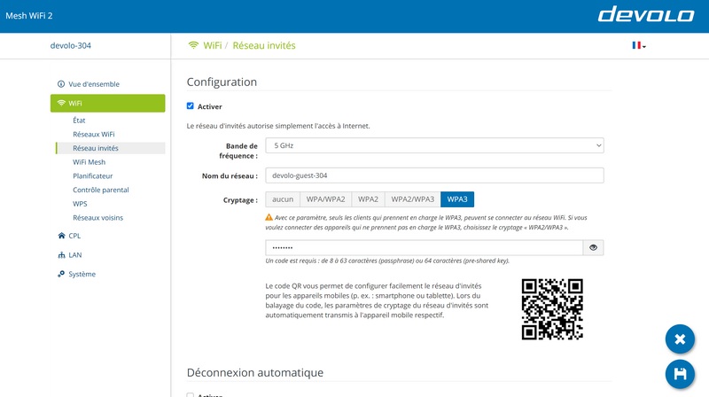This screenshot has width=709, height=397.
Task: Open the Système section
Action: point(82,274)
